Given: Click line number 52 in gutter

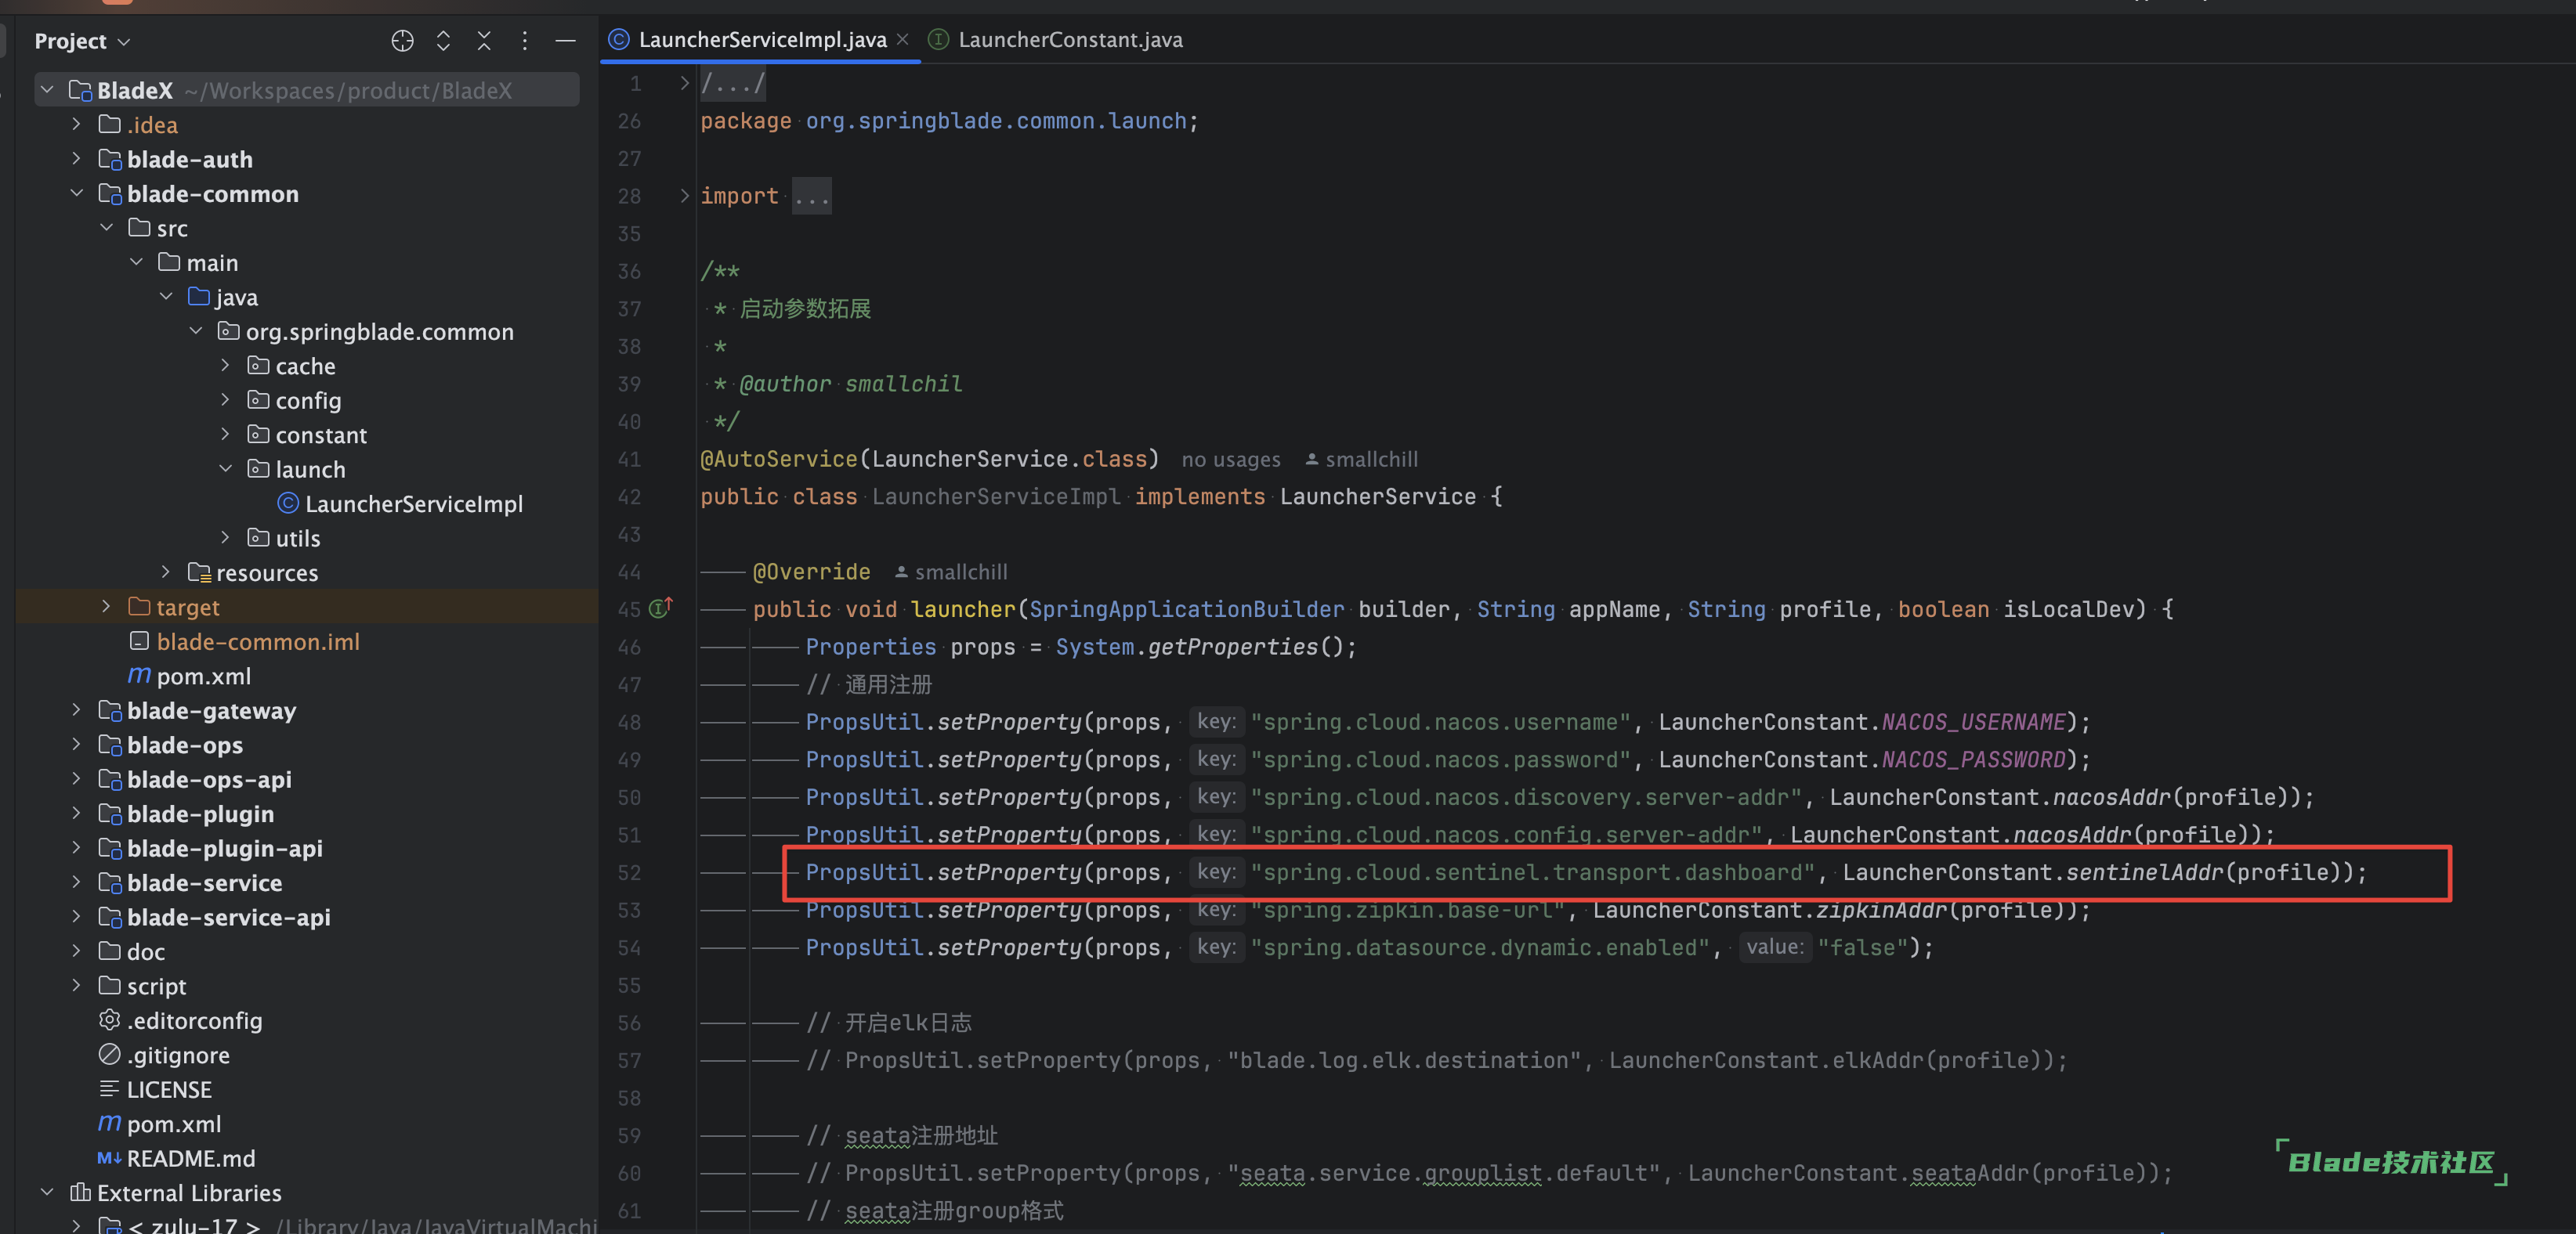Looking at the screenshot, I should click(x=629, y=872).
